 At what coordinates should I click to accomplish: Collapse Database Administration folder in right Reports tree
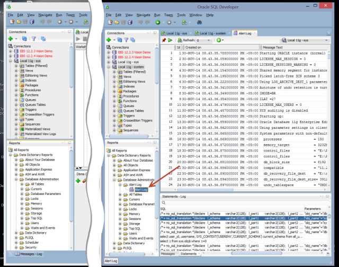(114, 180)
